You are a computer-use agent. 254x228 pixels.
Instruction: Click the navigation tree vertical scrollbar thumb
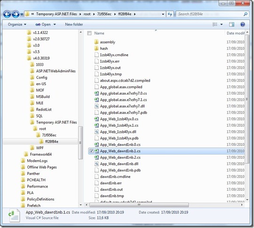(80, 143)
